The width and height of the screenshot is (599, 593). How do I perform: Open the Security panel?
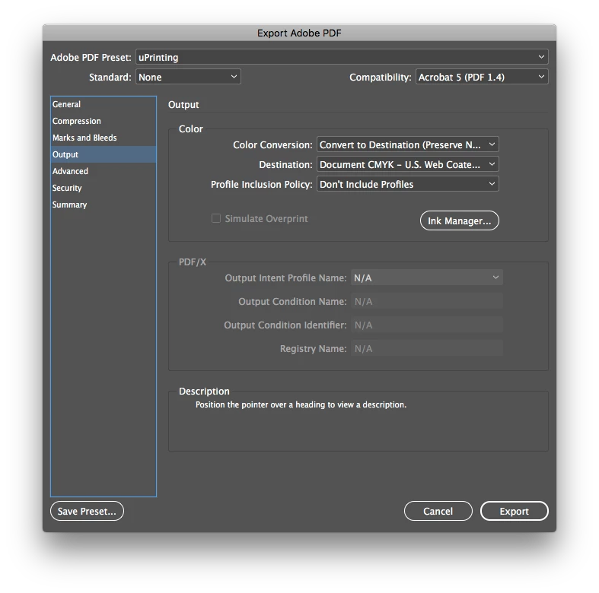(104, 188)
